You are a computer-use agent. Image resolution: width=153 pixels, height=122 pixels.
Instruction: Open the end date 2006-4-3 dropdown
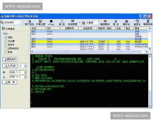25,77
